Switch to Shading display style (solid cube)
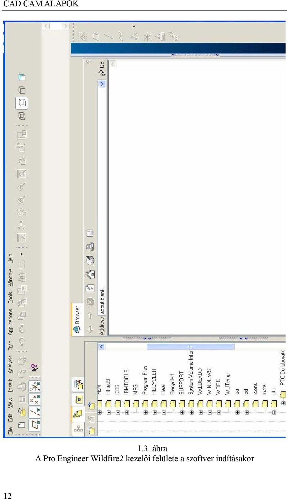 [x=22, y=77]
